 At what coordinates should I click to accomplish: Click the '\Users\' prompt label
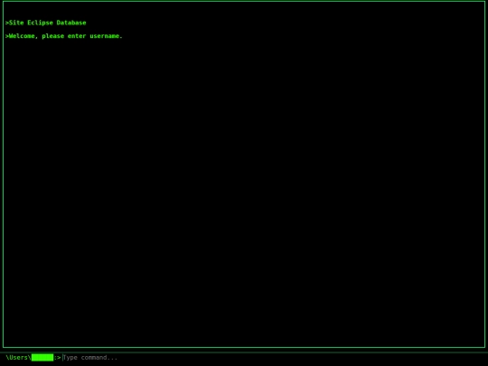coord(18,358)
